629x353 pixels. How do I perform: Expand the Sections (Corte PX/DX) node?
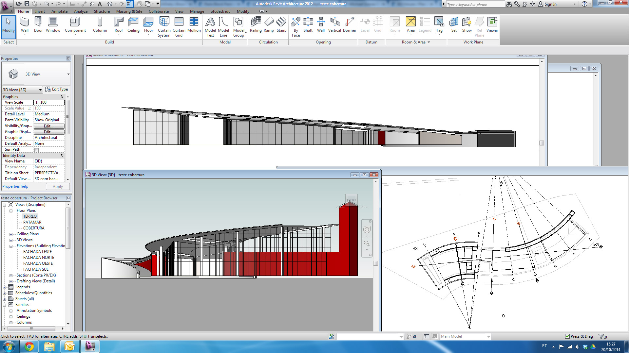[x=11, y=276]
